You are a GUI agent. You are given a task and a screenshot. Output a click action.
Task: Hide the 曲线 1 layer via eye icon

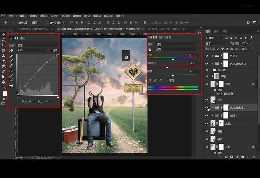tap(207, 115)
